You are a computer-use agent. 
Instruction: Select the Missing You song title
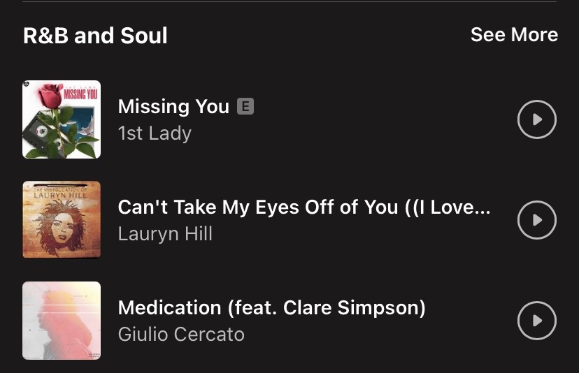(x=173, y=106)
